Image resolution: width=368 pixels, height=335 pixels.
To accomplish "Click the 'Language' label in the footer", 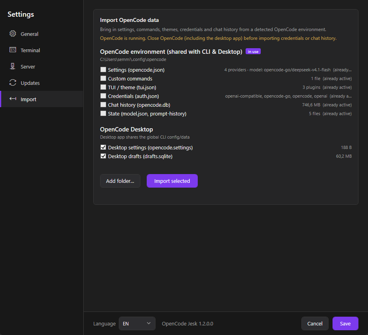I will [104, 323].
